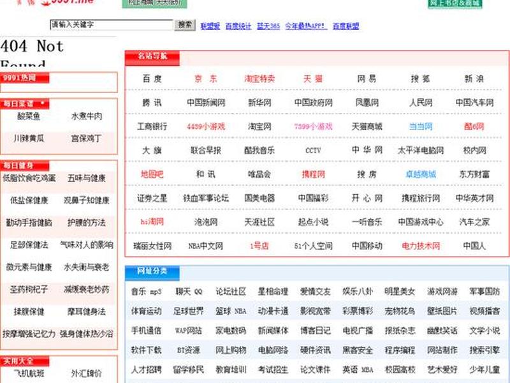
Task: Open the NBA中文网 link
Action: (x=206, y=246)
